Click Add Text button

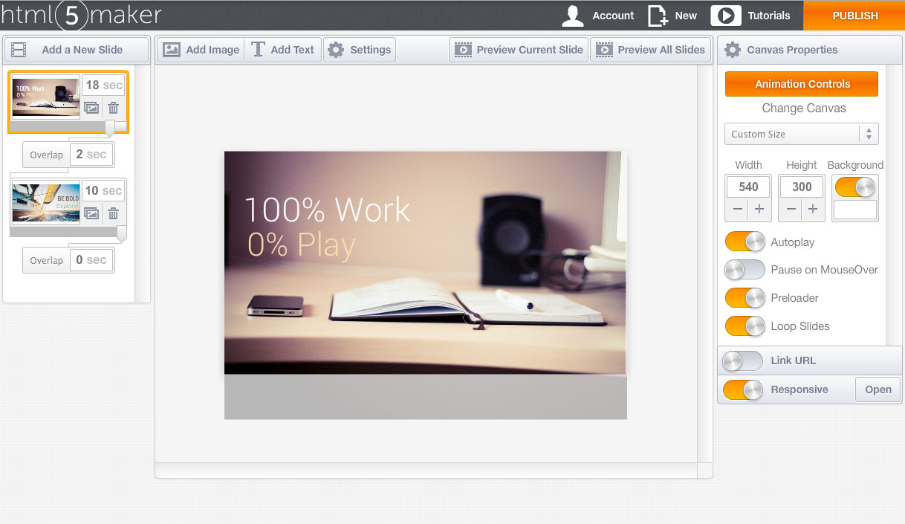click(282, 50)
